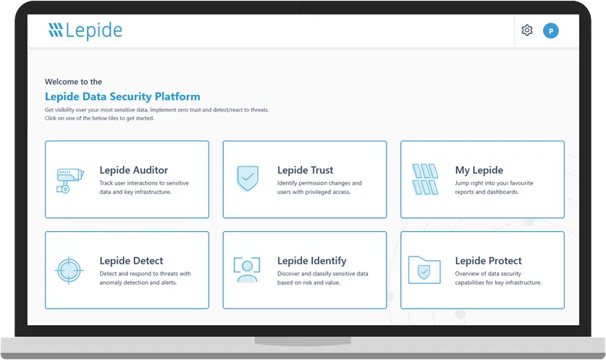Click the 'Welcome to the' text
606x360 pixels.
73,82
